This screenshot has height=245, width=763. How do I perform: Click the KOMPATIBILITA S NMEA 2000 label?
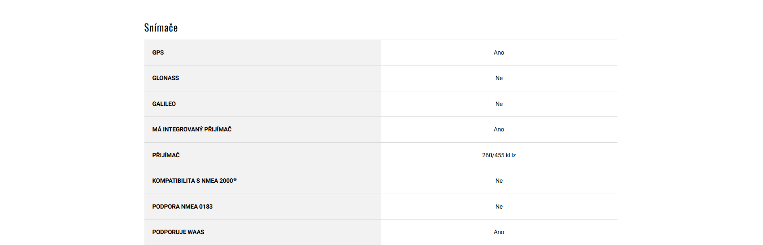click(192, 181)
